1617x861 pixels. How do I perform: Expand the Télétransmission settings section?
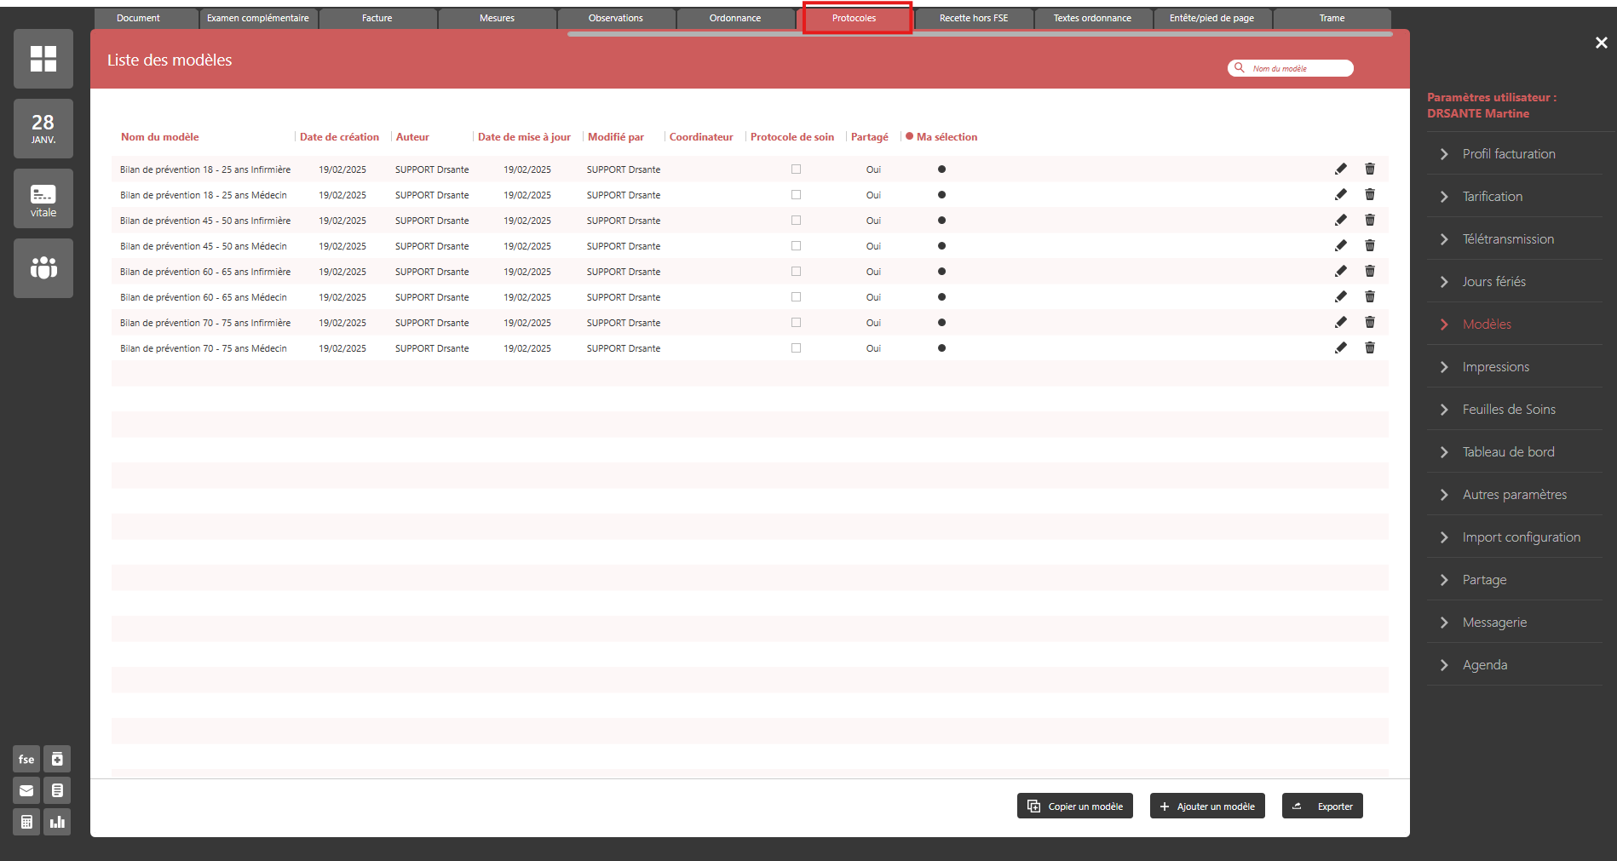tap(1507, 239)
